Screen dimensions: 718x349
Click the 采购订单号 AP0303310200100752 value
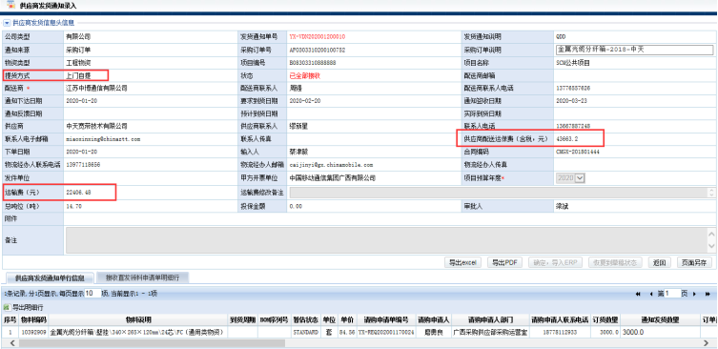tap(318, 50)
